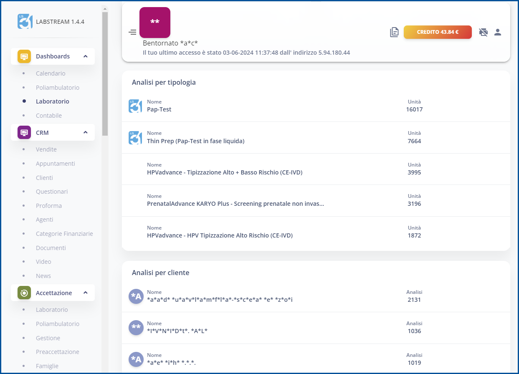Click the LABSTREAM logo in sidebar
Image resolution: width=519 pixels, height=374 pixels.
pyautogui.click(x=25, y=22)
